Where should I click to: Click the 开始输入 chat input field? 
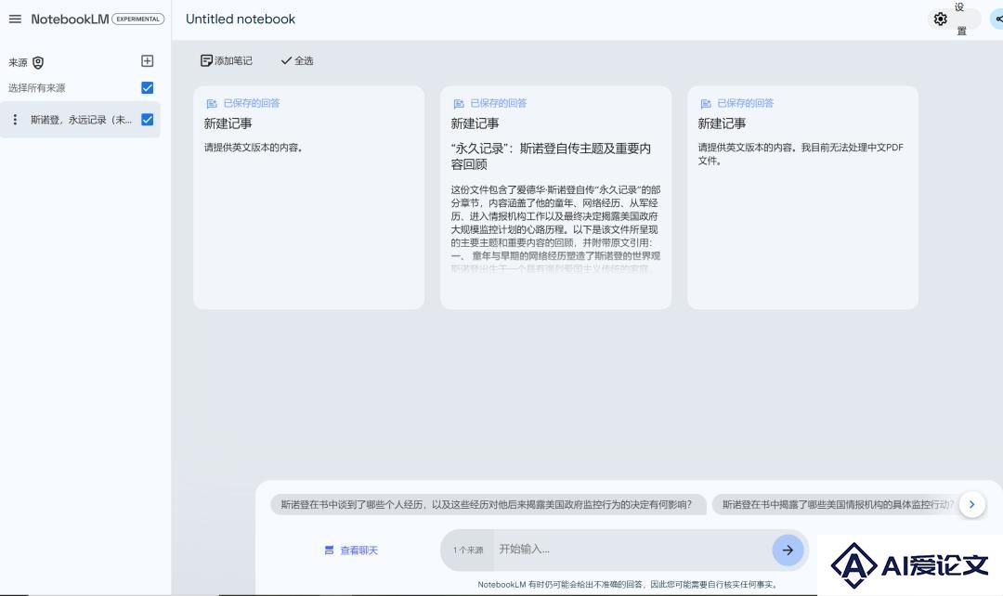[632, 550]
